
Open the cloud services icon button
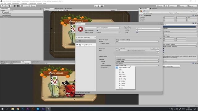click(166, 6)
